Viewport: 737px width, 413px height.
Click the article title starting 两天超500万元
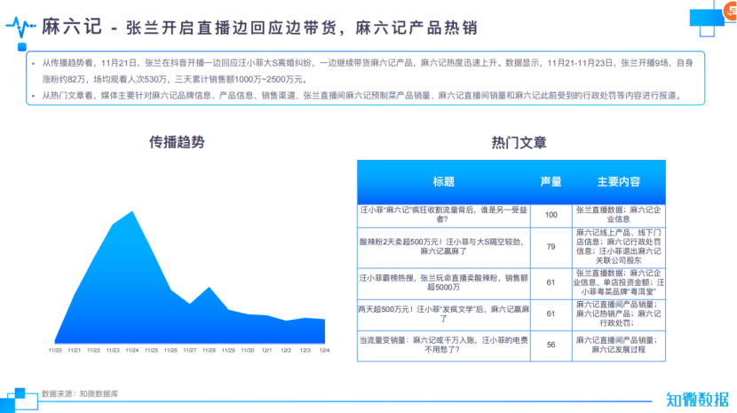coord(444,314)
